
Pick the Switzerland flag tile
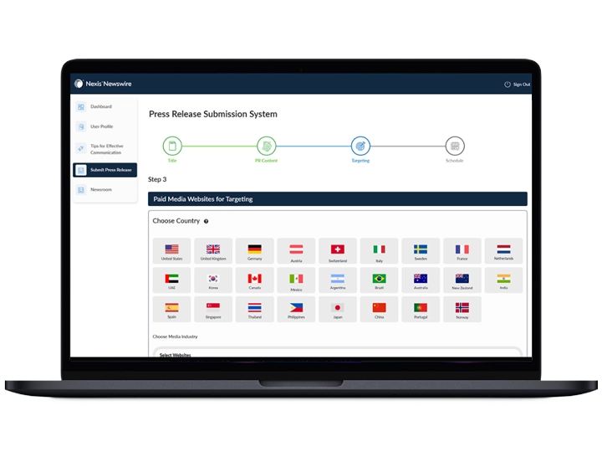click(x=338, y=250)
